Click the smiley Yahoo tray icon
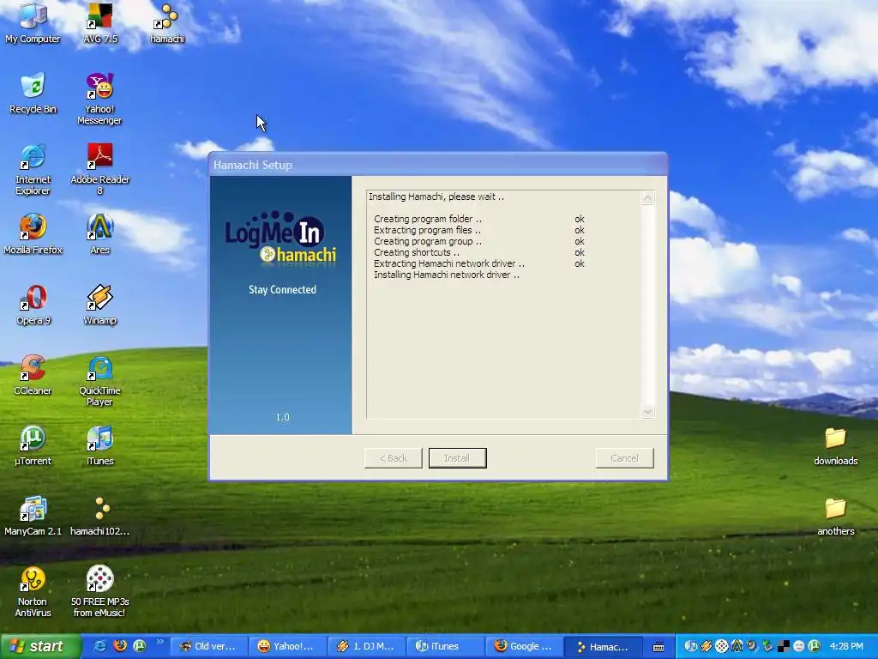 coord(799,646)
